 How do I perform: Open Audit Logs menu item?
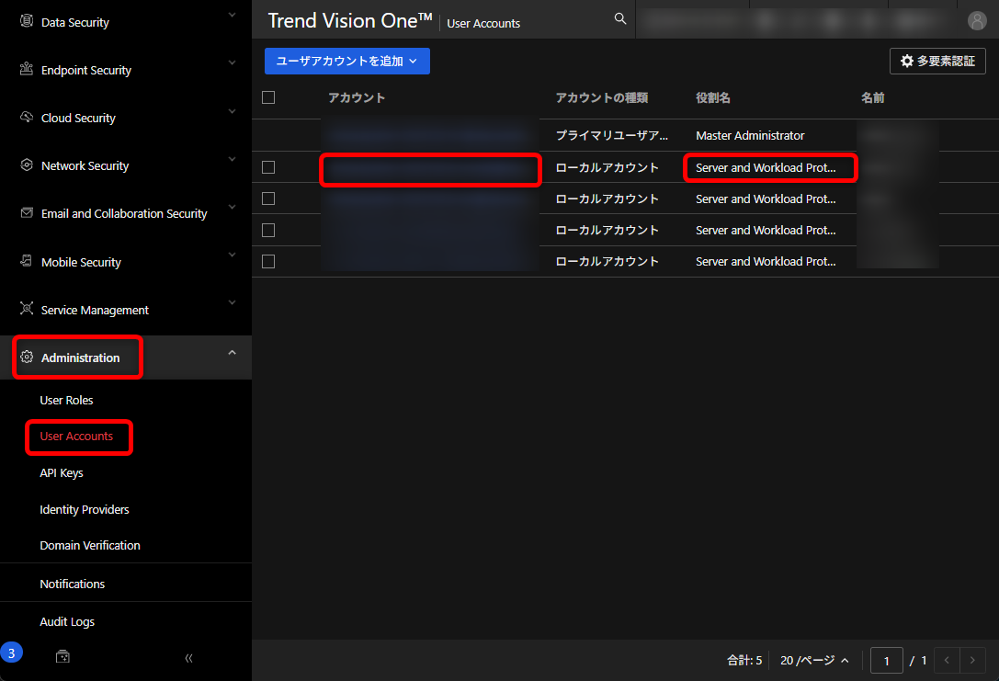pos(67,622)
